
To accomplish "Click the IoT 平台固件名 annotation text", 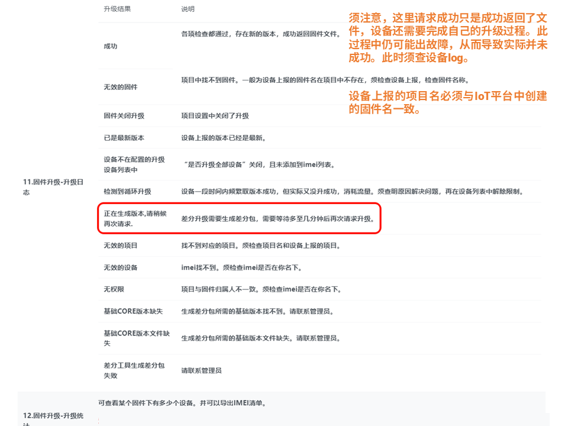I will point(448,102).
